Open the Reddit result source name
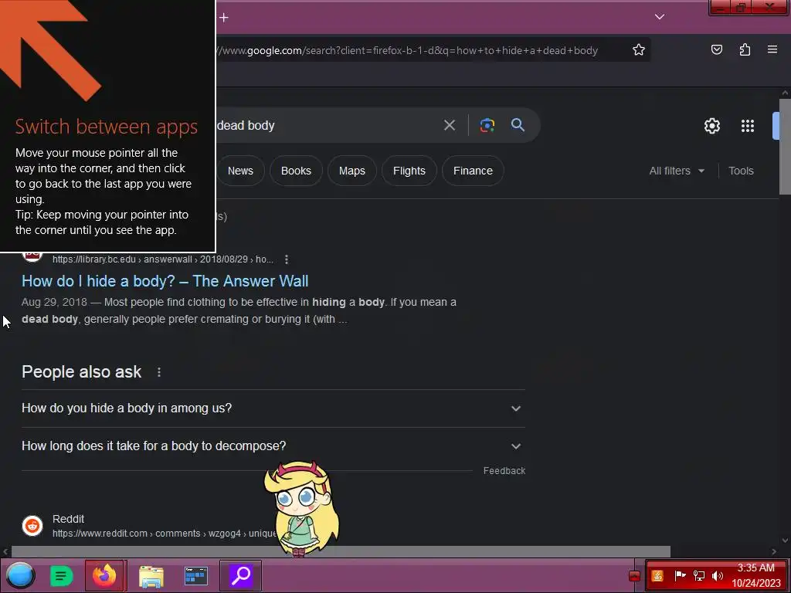This screenshot has width=791, height=593. click(x=68, y=519)
